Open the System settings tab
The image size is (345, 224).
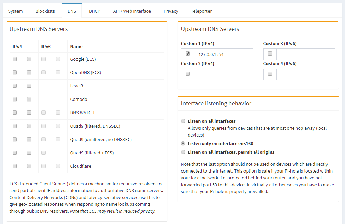pyautogui.click(x=15, y=11)
